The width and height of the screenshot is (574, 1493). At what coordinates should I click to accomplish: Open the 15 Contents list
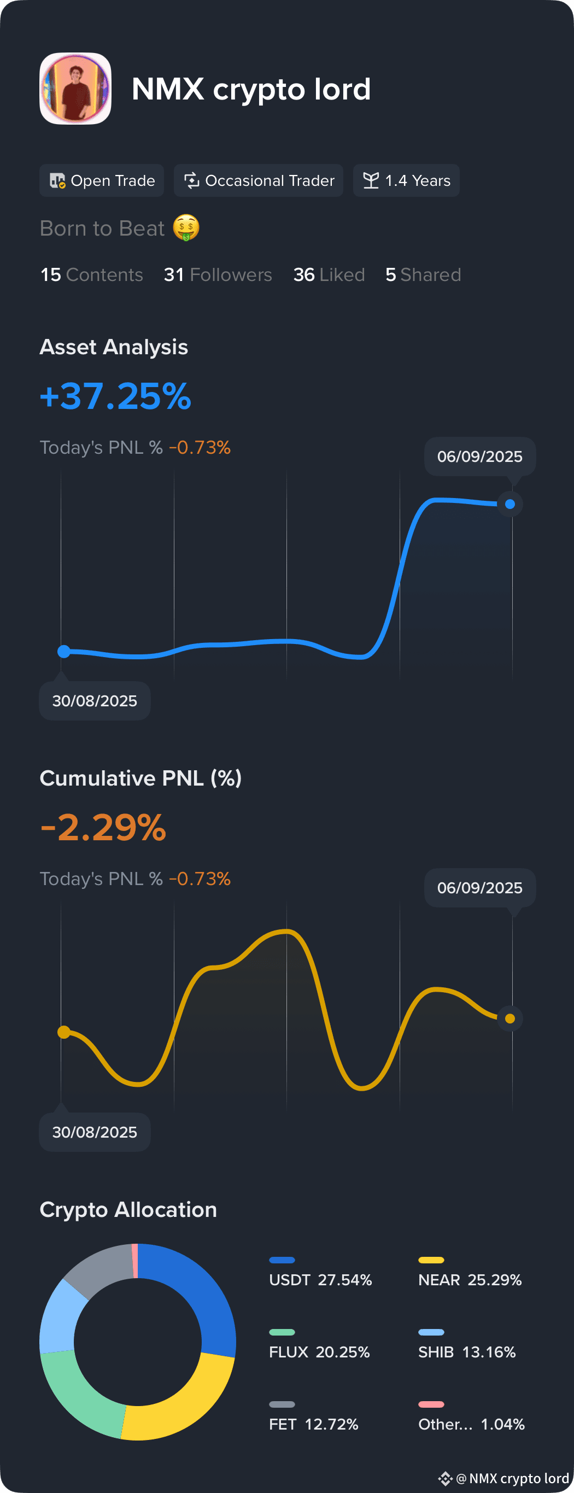click(92, 275)
